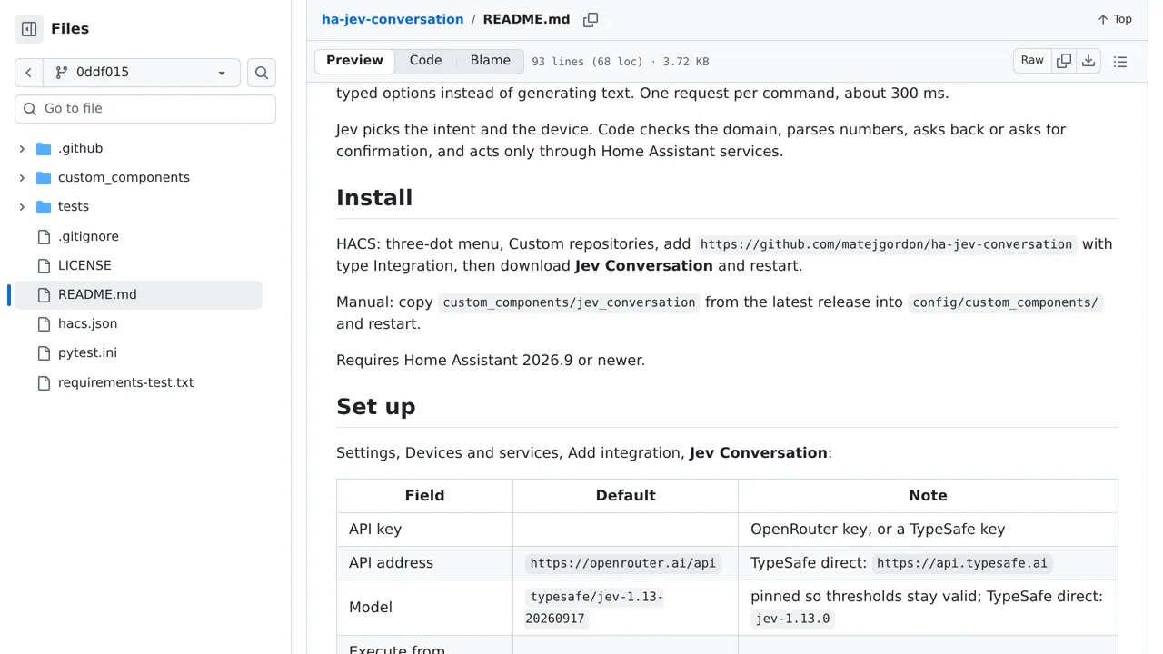Click the 'Requires Home Assistant 2026.9' line

(491, 361)
